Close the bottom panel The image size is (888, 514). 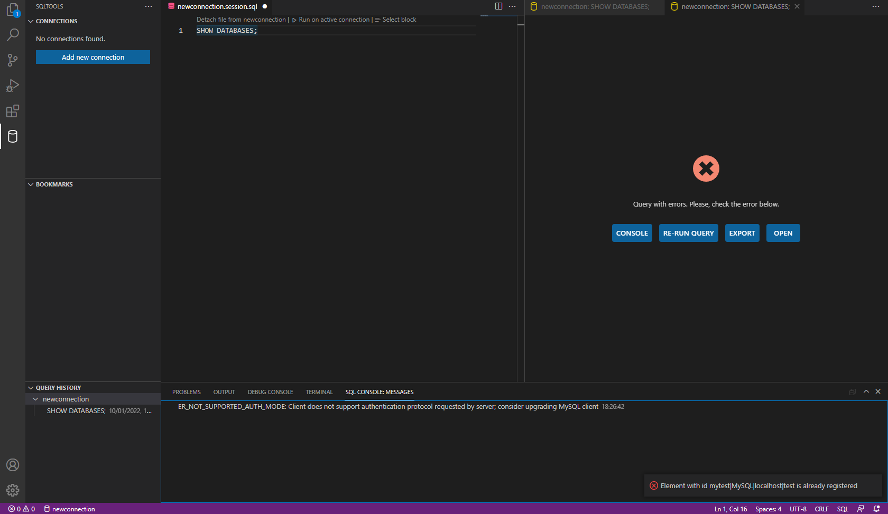click(x=878, y=391)
